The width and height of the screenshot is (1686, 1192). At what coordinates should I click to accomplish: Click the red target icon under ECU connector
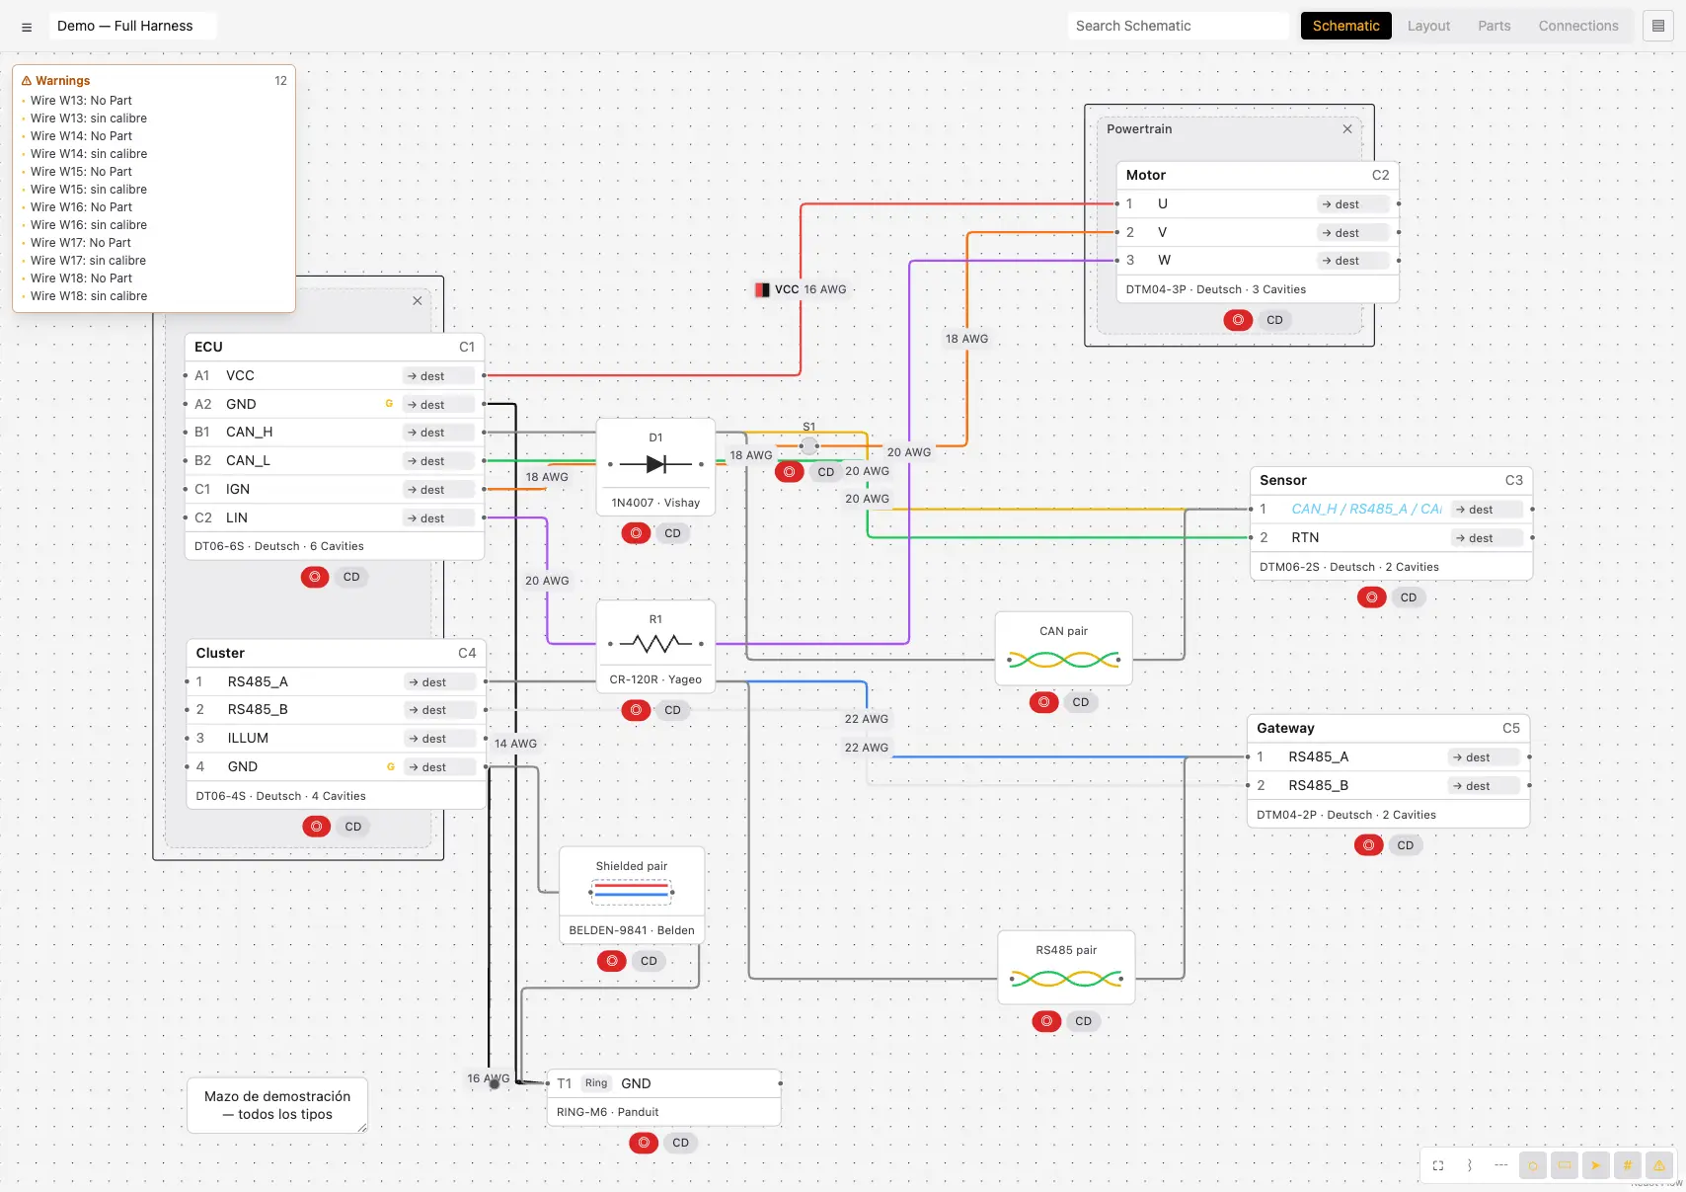(315, 577)
